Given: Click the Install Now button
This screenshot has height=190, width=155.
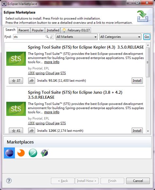Looking at the screenshot, I should click(87, 181).
